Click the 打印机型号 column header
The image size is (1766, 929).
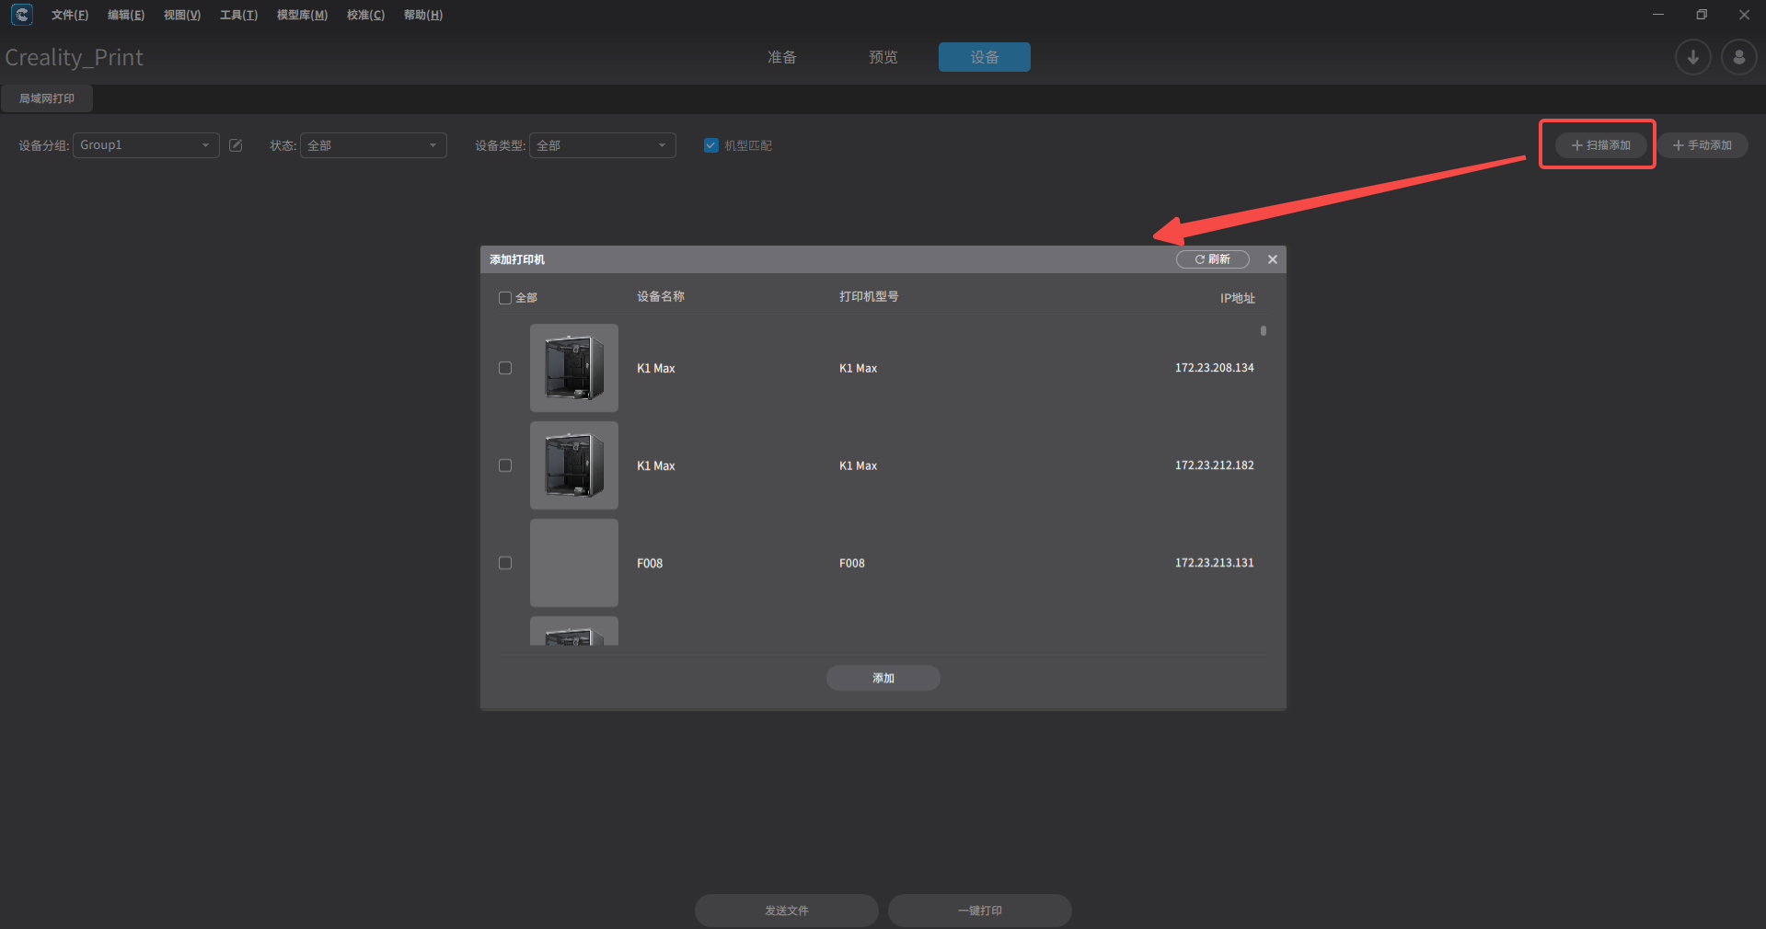coord(869,296)
